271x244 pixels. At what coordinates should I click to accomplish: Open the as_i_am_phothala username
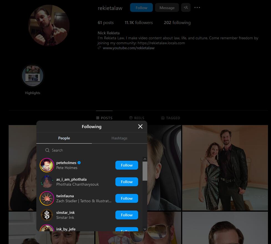pyautogui.click(x=71, y=179)
